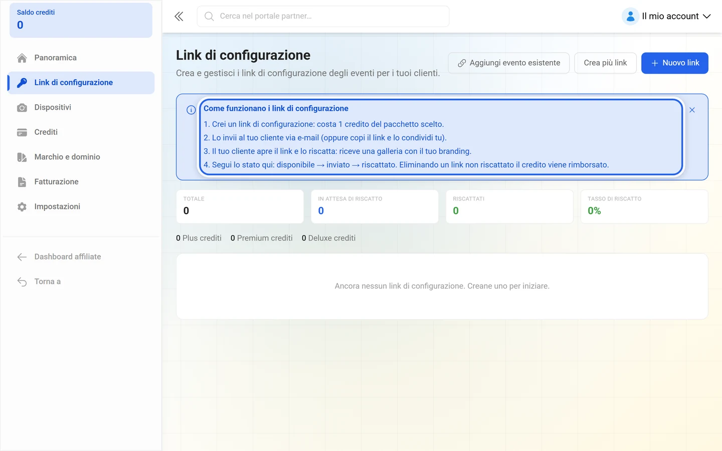This screenshot has height=451, width=722.
Task: Click the '0 Plus crediti' text
Action: point(199,238)
